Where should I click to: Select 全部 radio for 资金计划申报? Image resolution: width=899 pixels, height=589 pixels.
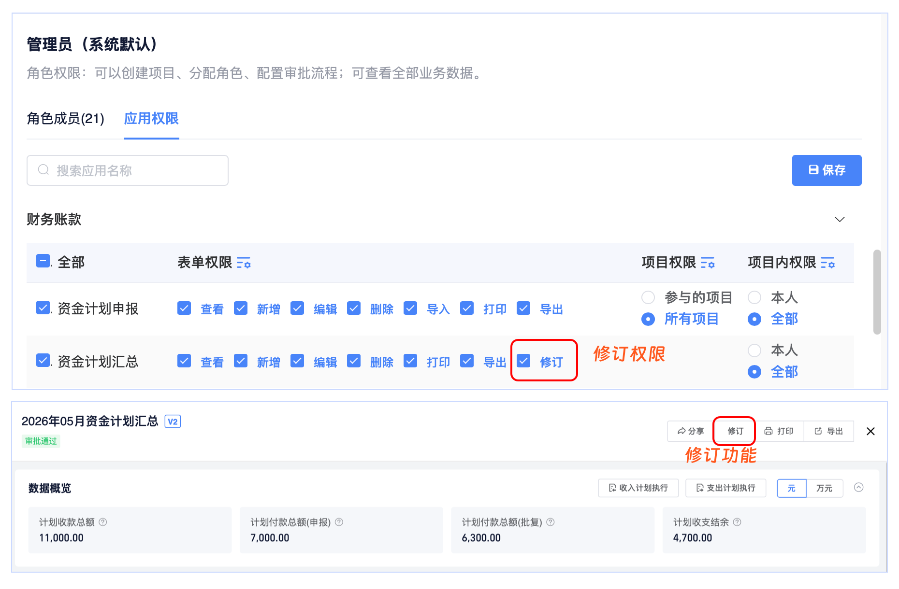(754, 319)
